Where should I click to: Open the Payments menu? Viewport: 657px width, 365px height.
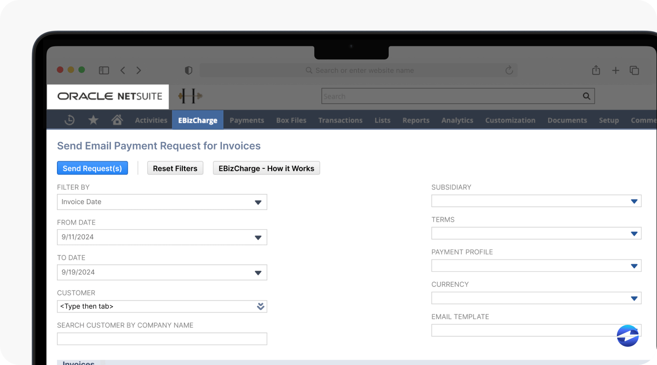tap(247, 120)
